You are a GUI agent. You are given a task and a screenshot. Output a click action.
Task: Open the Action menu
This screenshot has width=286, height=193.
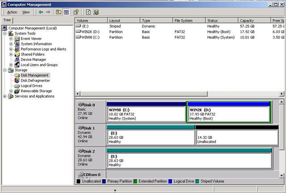pyautogui.click(x=12, y=12)
